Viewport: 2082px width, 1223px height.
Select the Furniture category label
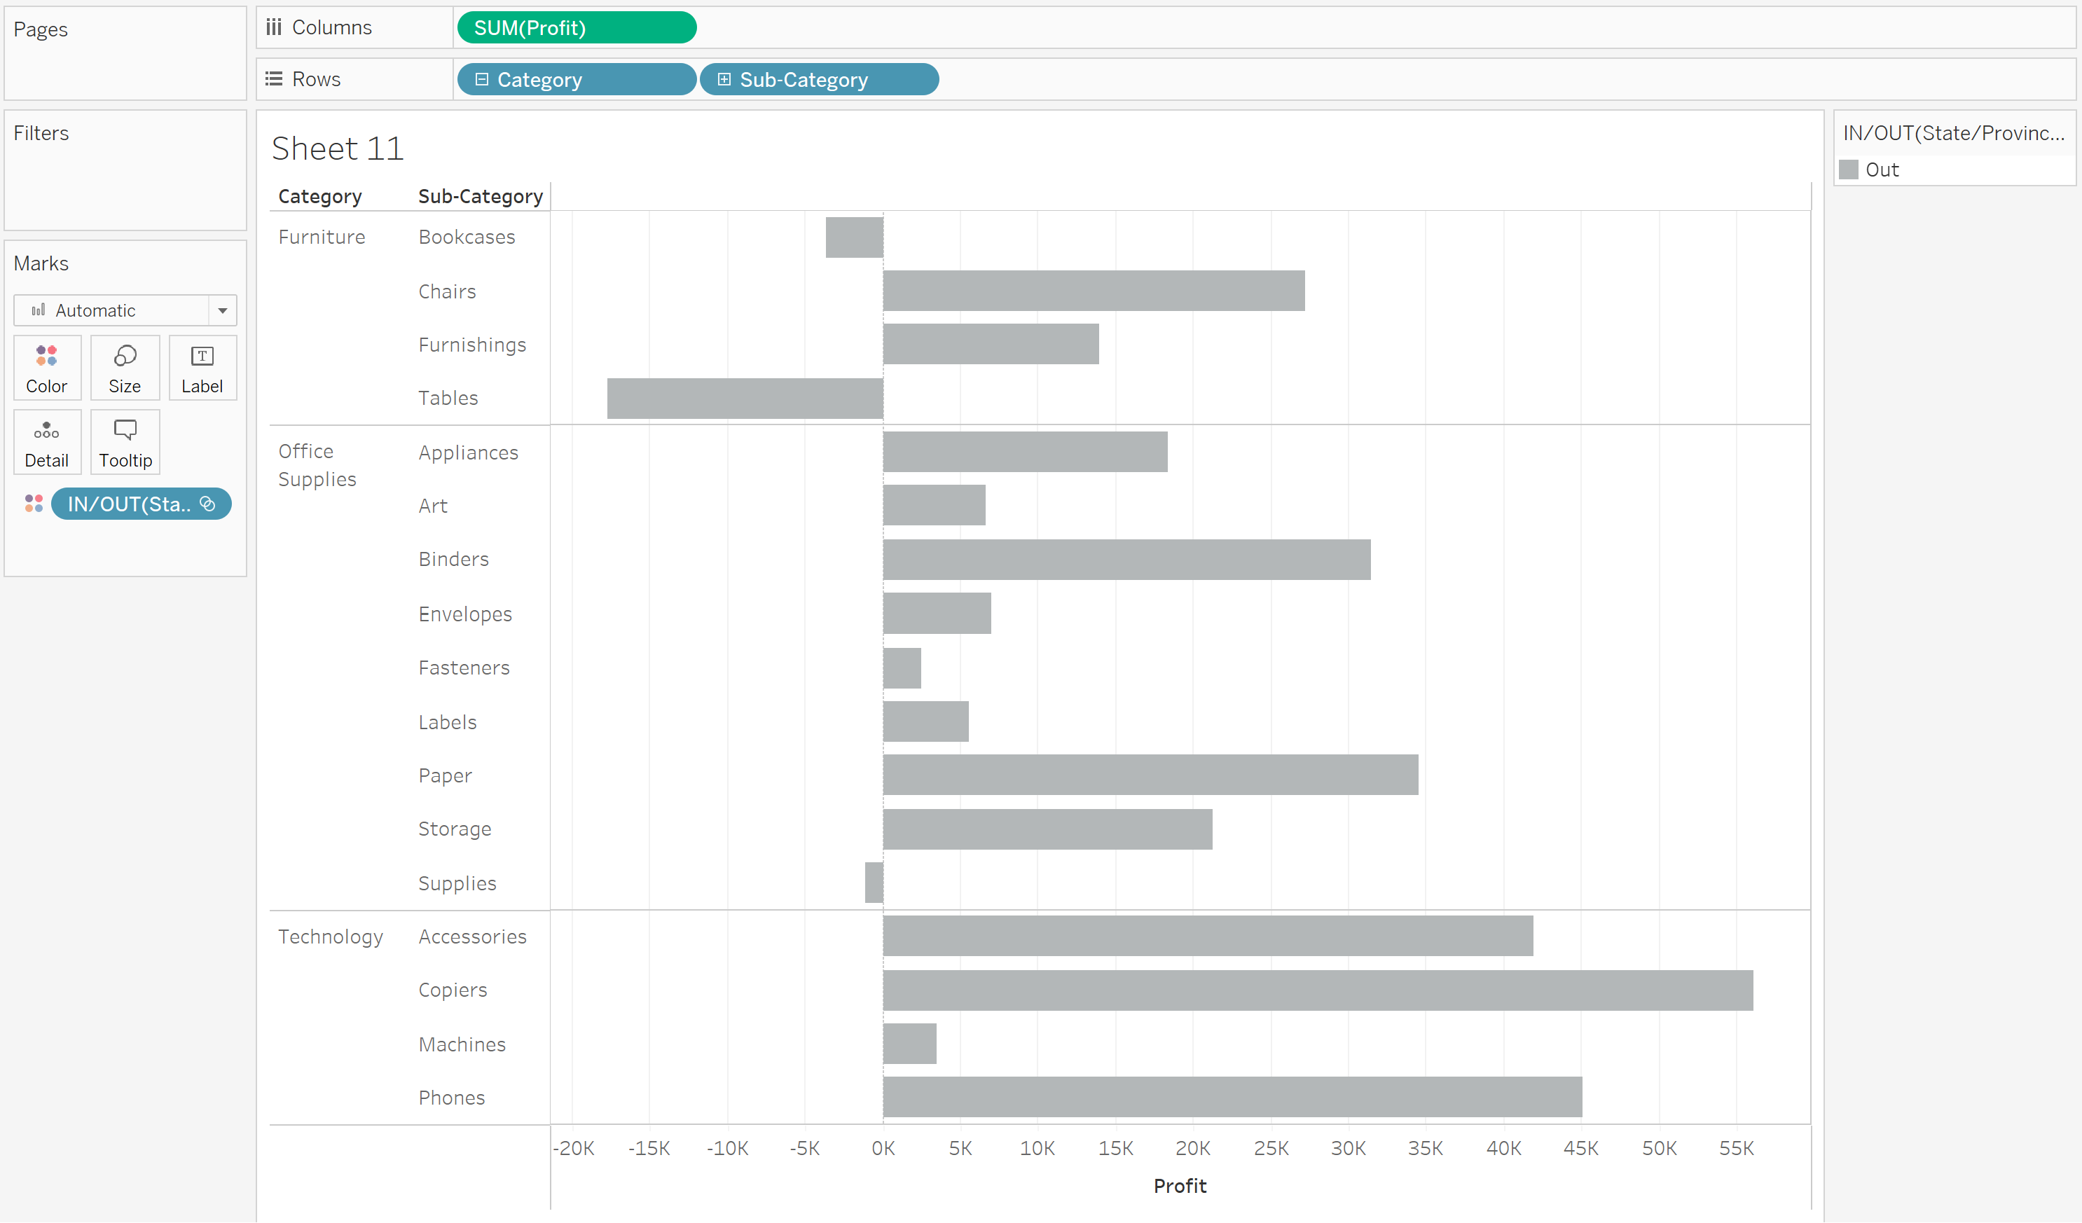coord(322,237)
